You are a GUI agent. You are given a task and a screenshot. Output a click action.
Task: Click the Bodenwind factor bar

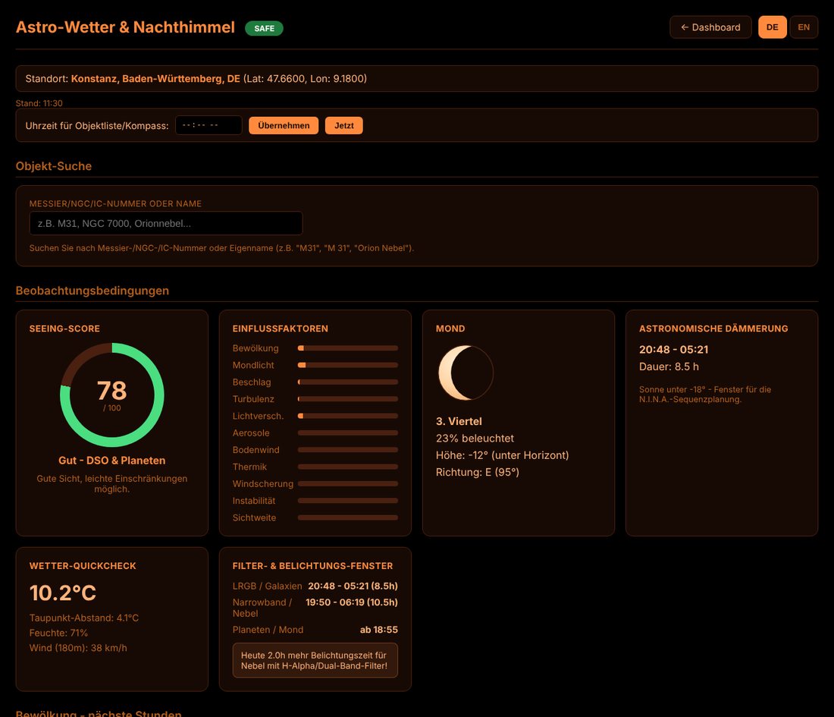(348, 450)
